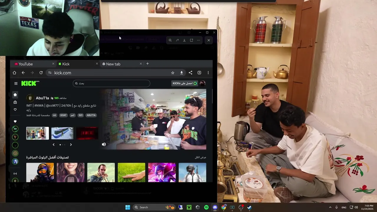Open the Kick hamburger menu

click(x=16, y=83)
